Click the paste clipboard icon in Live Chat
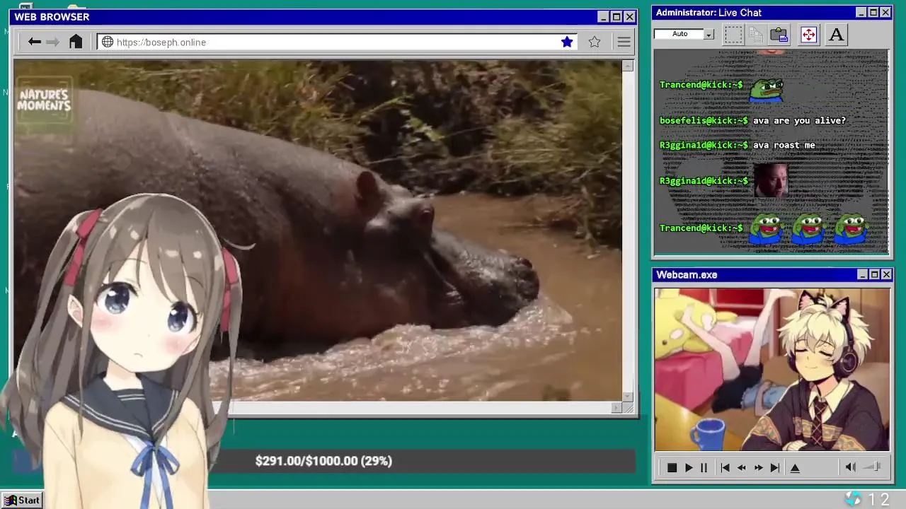Image resolution: width=906 pixels, height=509 pixels. point(779,35)
